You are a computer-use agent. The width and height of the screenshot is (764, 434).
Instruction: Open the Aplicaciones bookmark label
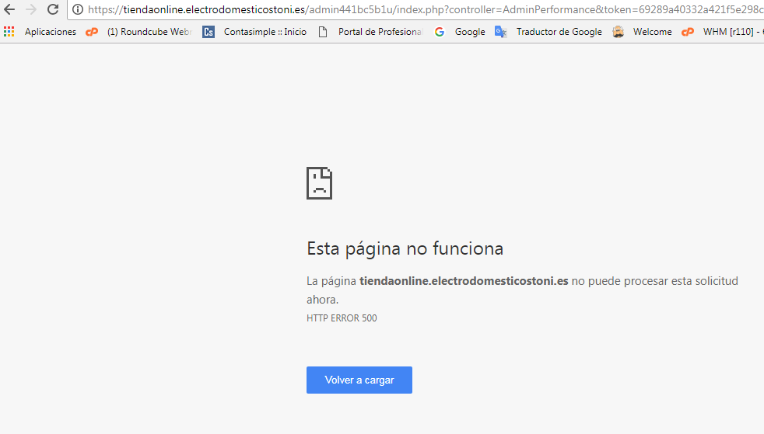(51, 32)
